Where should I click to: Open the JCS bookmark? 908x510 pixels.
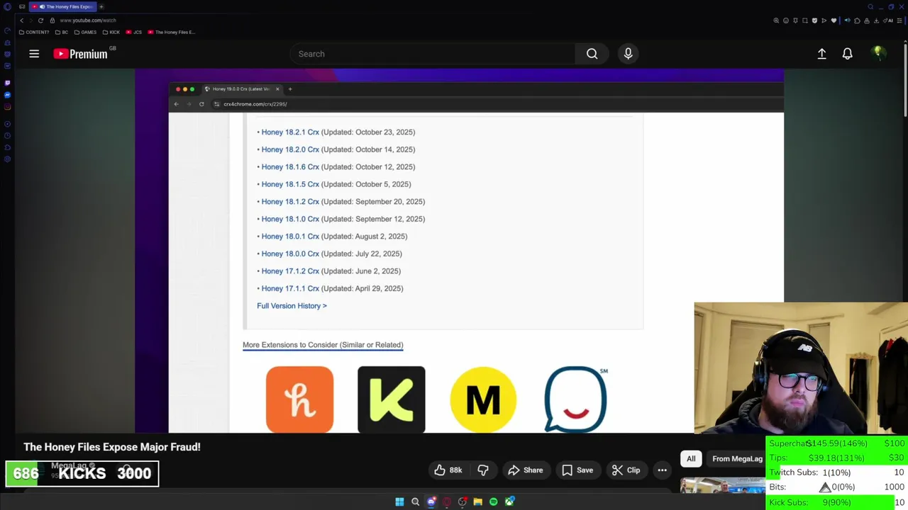[134, 32]
